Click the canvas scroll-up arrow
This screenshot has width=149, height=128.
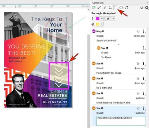[88, 10]
